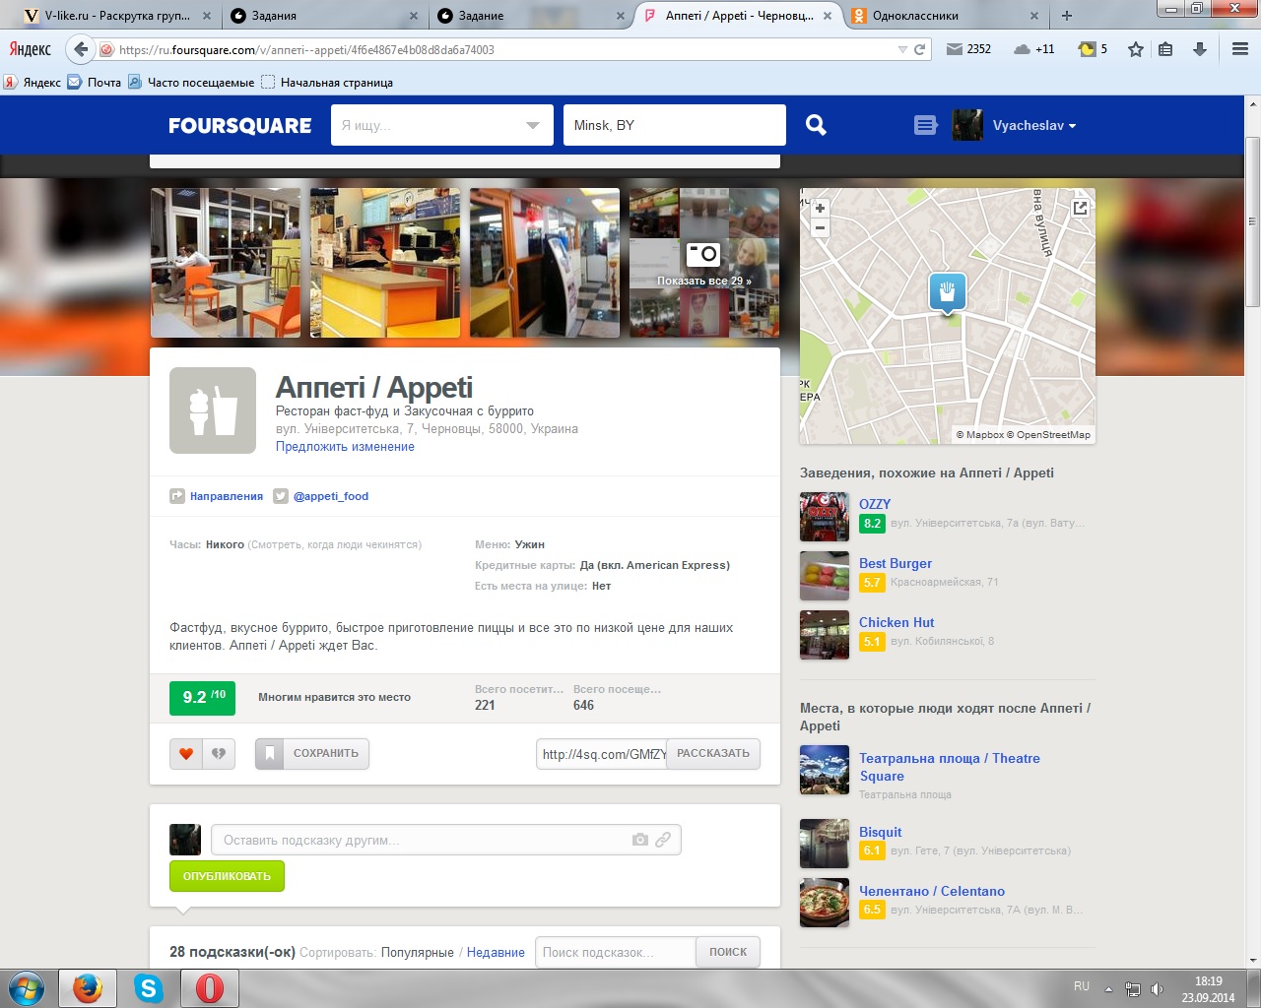Screen dimensions: 1261x1008
Task: Click the link attach icon in the tip box
Action: pos(663,840)
